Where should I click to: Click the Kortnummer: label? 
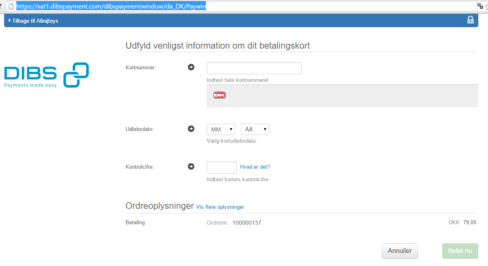[x=141, y=68]
